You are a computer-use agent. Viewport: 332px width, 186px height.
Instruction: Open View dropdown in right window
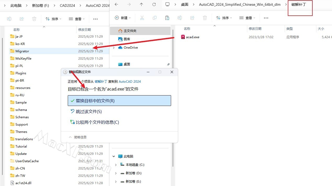point(247,18)
